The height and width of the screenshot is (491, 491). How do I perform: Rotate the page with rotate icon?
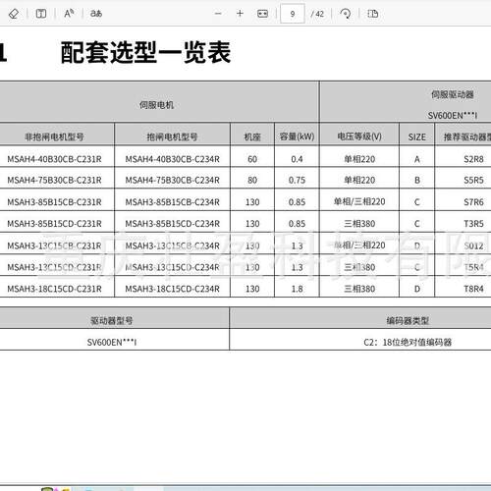click(x=346, y=14)
